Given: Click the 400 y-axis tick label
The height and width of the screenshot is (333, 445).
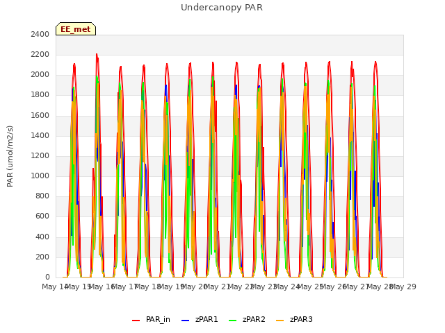Looking at the screenshot, I should tap(42, 237).
